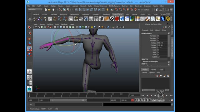Click the first paintbrush shelf icon
Viewport: 200px width, 112px height.
pyautogui.click(x=35, y=19)
